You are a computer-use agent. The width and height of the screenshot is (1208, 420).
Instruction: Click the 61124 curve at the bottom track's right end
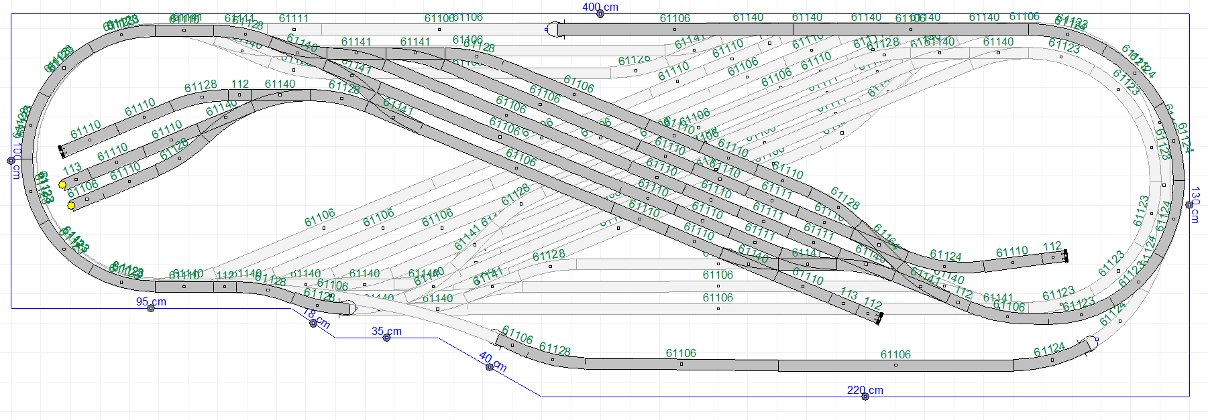click(1051, 360)
